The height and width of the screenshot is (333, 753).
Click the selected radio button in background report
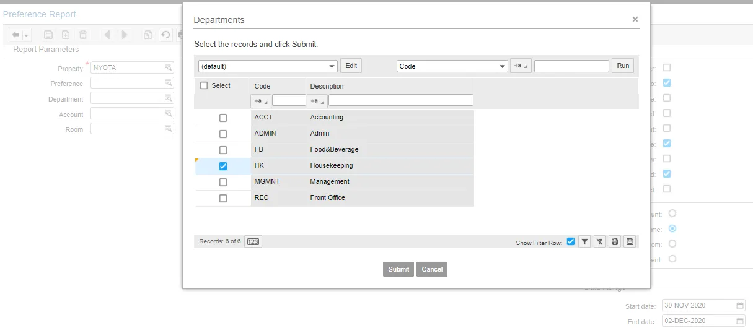point(672,228)
